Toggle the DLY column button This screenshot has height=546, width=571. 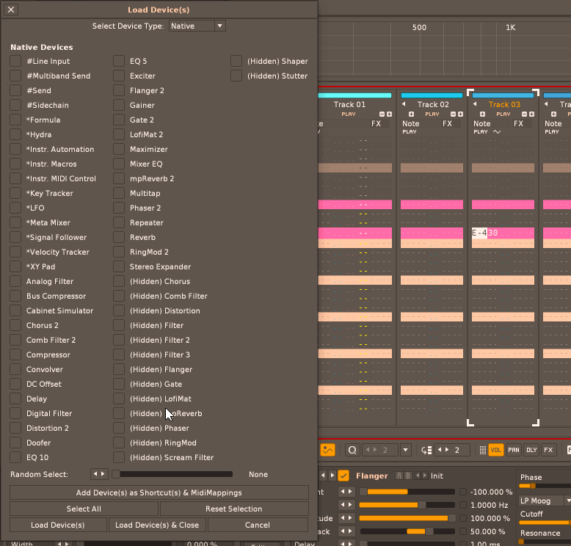tap(531, 450)
